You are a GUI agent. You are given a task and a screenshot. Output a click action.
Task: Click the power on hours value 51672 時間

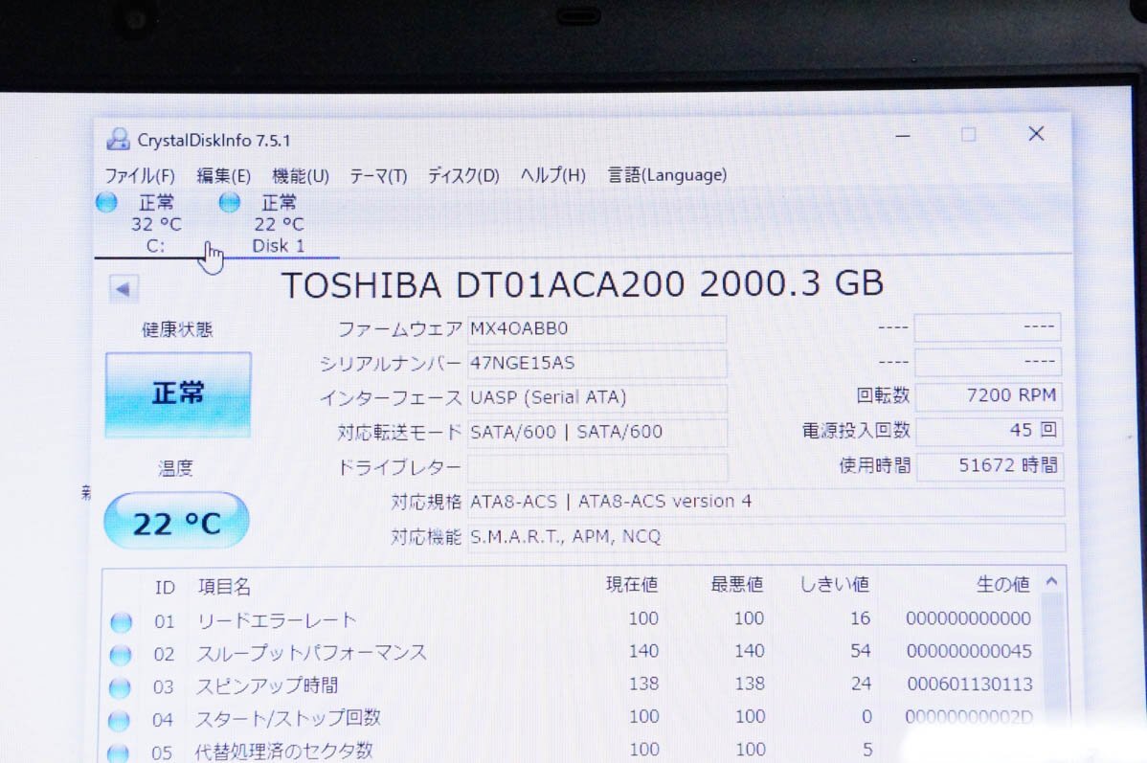(990, 465)
